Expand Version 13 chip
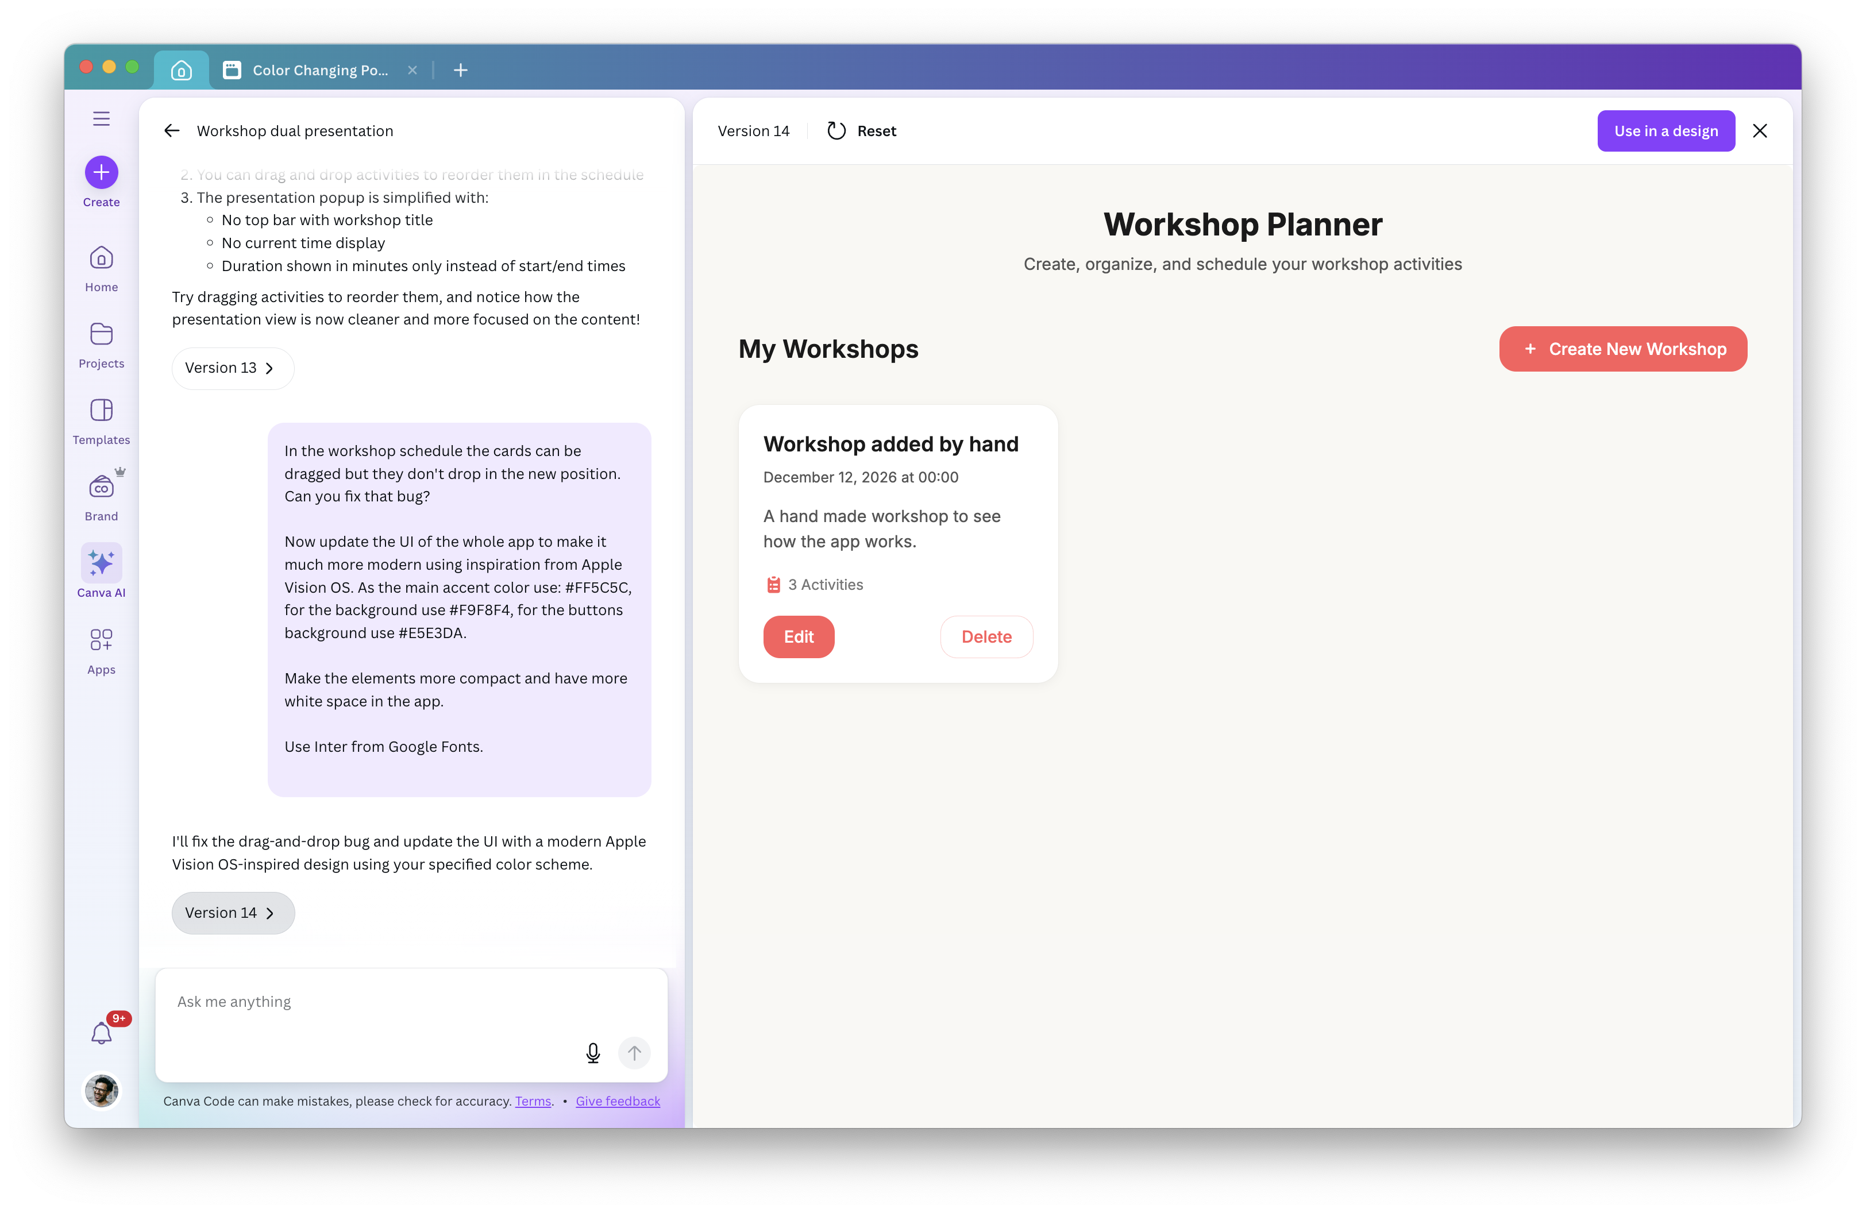Image resolution: width=1866 pixels, height=1213 pixels. pos(232,368)
